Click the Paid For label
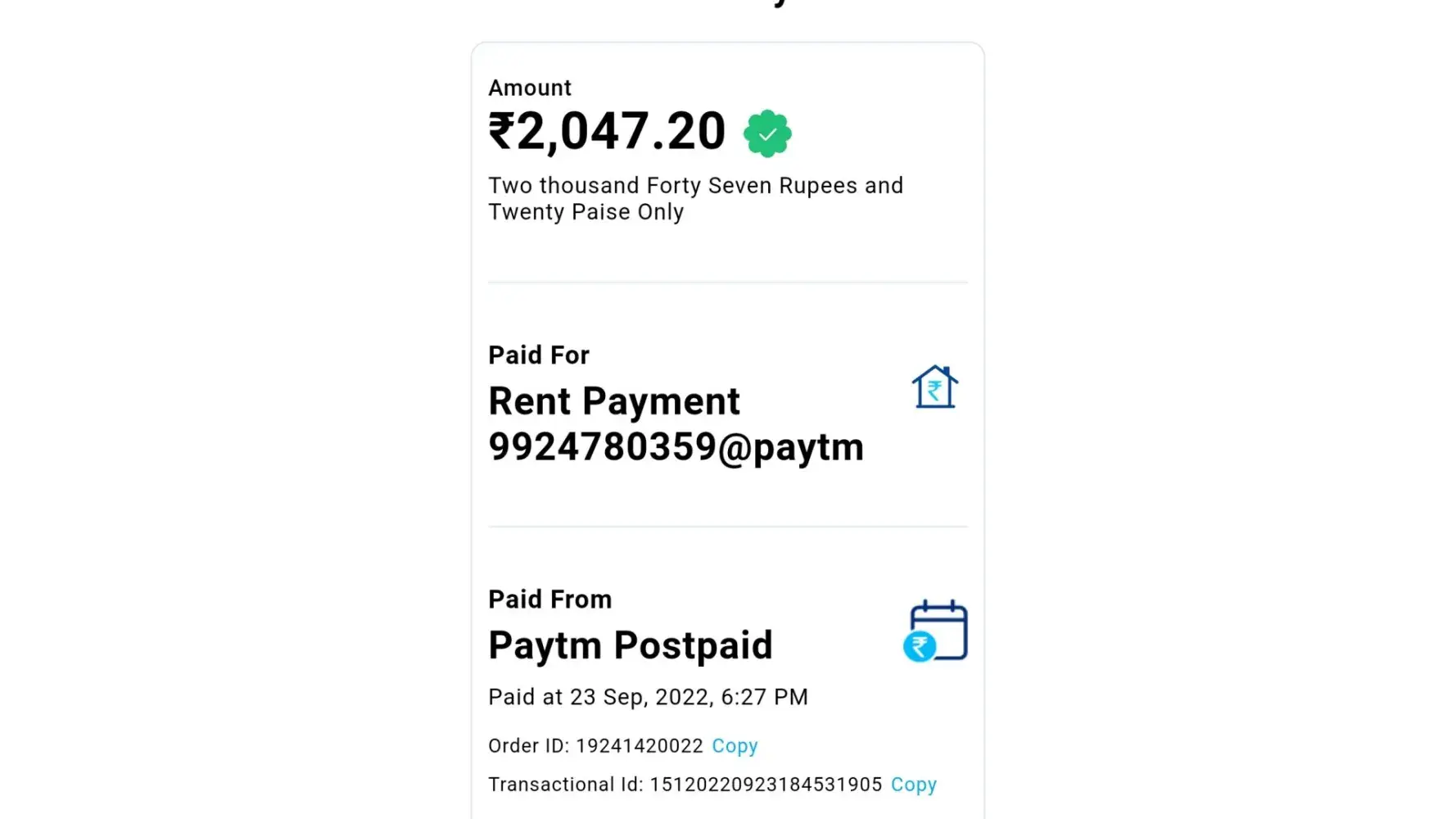The height and width of the screenshot is (819, 1456). [539, 355]
